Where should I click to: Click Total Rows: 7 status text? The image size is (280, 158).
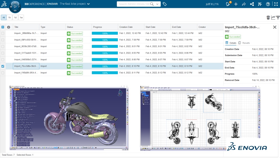pyautogui.click(x=8, y=155)
